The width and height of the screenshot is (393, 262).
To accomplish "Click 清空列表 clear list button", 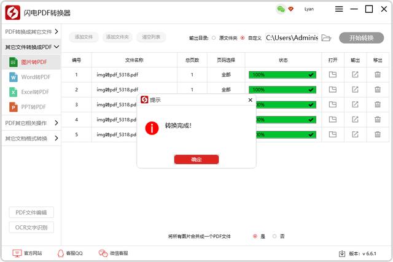I will 151,37.
